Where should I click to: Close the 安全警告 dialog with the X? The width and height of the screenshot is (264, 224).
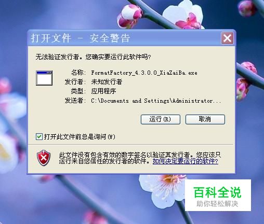pos(227,38)
